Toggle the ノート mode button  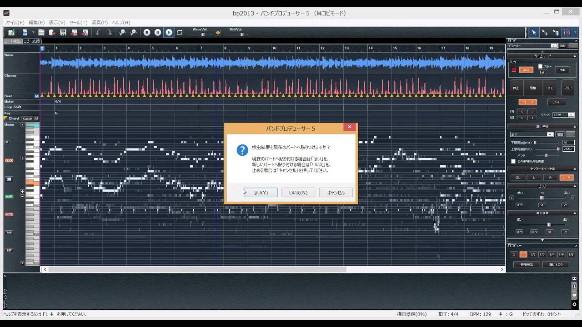pyautogui.click(x=557, y=102)
